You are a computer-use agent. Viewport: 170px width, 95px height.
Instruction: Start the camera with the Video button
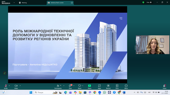(x=16, y=87)
